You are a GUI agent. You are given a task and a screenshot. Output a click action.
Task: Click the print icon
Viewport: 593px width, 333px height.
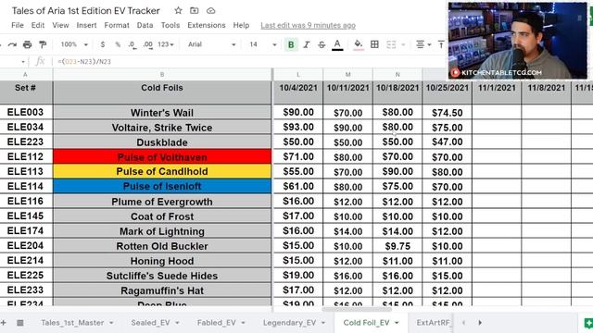tap(27, 44)
